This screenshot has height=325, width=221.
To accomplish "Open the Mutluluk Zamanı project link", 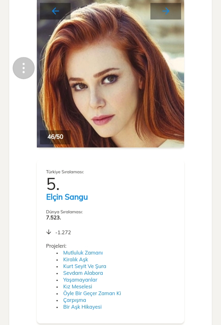I will click(83, 253).
